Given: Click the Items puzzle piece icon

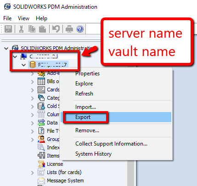Looking at the screenshot, I should pos(41,156).
